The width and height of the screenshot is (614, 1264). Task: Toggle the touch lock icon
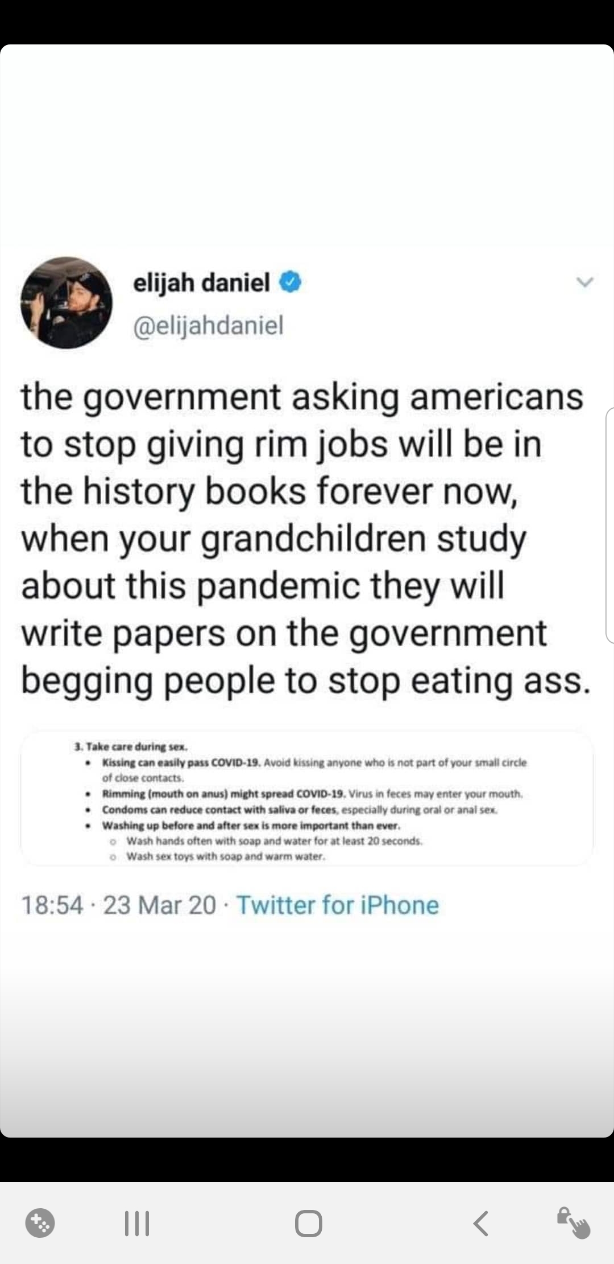click(x=573, y=1223)
